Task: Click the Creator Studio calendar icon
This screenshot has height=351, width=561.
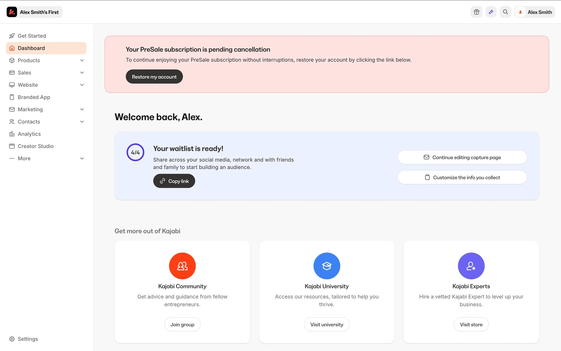Action: click(x=12, y=146)
